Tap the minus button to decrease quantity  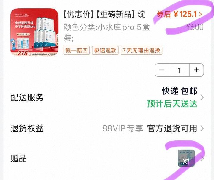[x=162, y=70]
